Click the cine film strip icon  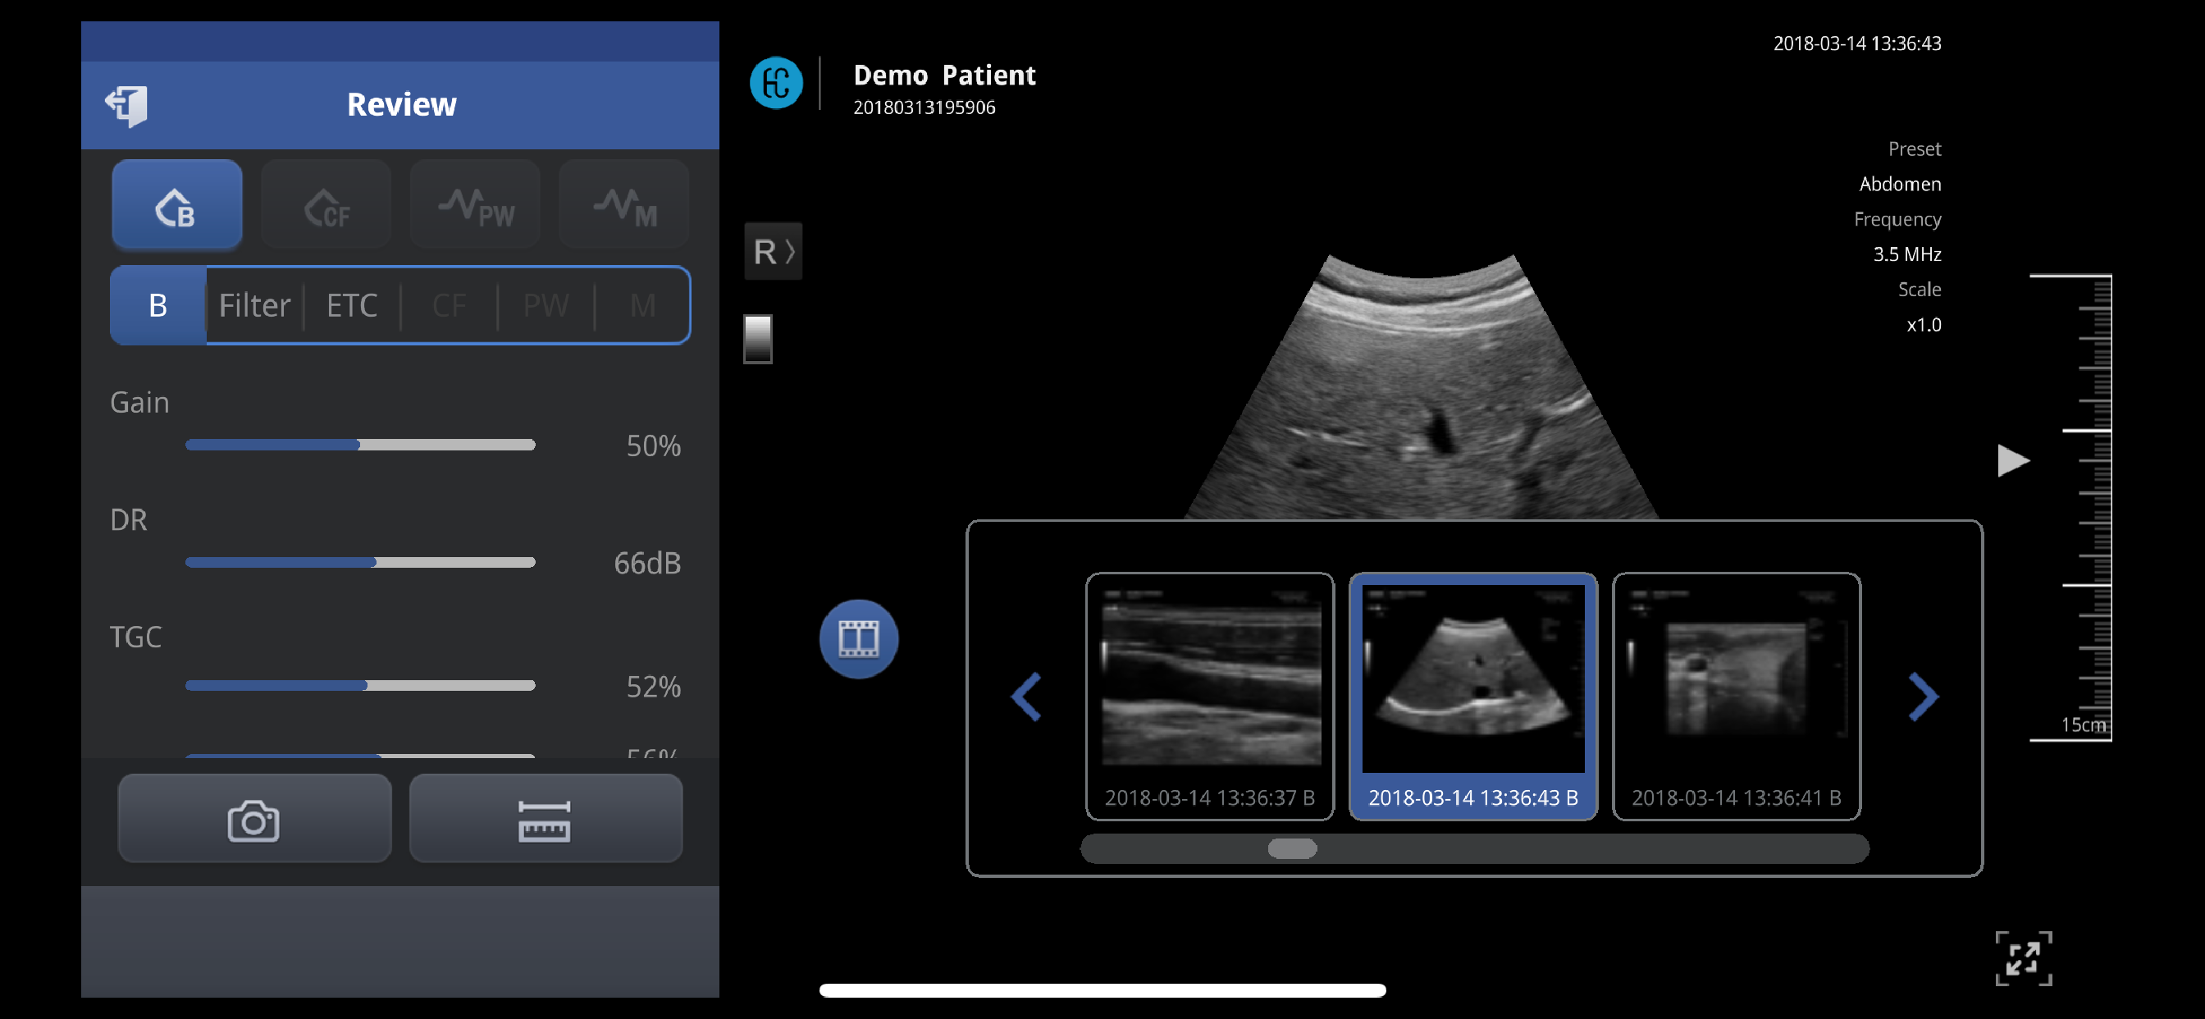pyautogui.click(x=858, y=639)
